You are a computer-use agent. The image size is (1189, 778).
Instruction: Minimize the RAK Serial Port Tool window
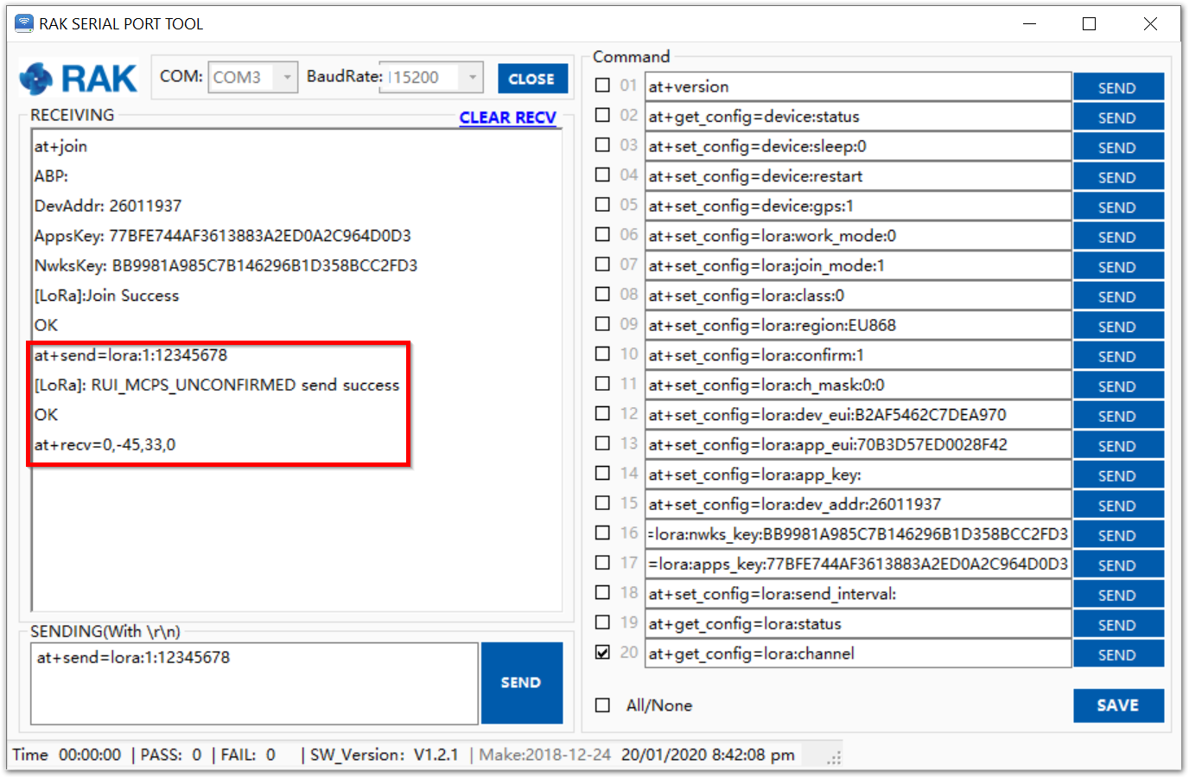[1029, 24]
